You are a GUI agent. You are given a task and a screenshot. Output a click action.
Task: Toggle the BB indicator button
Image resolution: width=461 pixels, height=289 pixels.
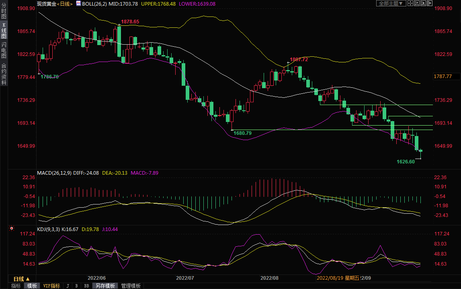[86, 286]
